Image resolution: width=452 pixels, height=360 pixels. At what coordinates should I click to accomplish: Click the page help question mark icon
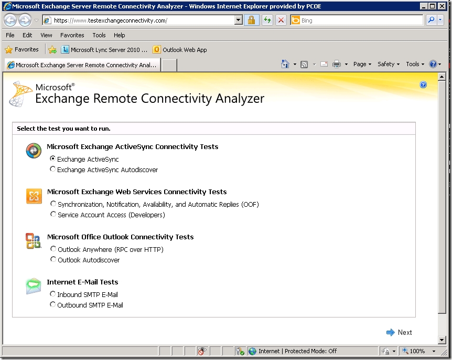423,84
